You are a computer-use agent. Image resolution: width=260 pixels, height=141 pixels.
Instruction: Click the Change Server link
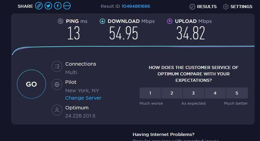tap(83, 98)
